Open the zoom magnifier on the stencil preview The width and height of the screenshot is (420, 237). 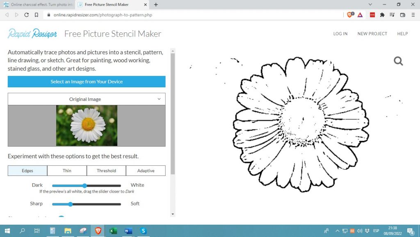(398, 61)
